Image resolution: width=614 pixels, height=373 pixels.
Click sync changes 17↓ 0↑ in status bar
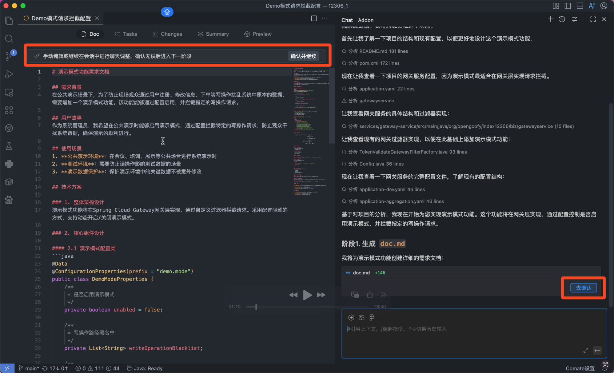click(55, 368)
